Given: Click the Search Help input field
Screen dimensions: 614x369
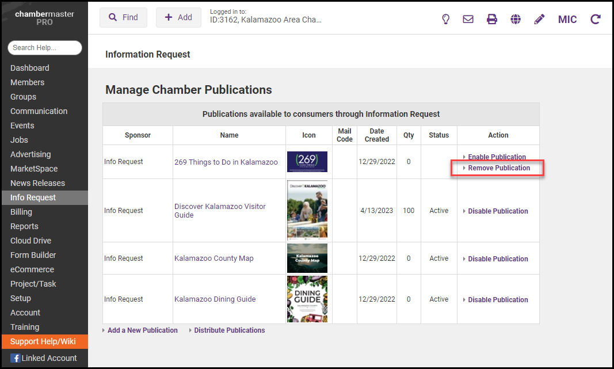Looking at the screenshot, I should click(45, 48).
